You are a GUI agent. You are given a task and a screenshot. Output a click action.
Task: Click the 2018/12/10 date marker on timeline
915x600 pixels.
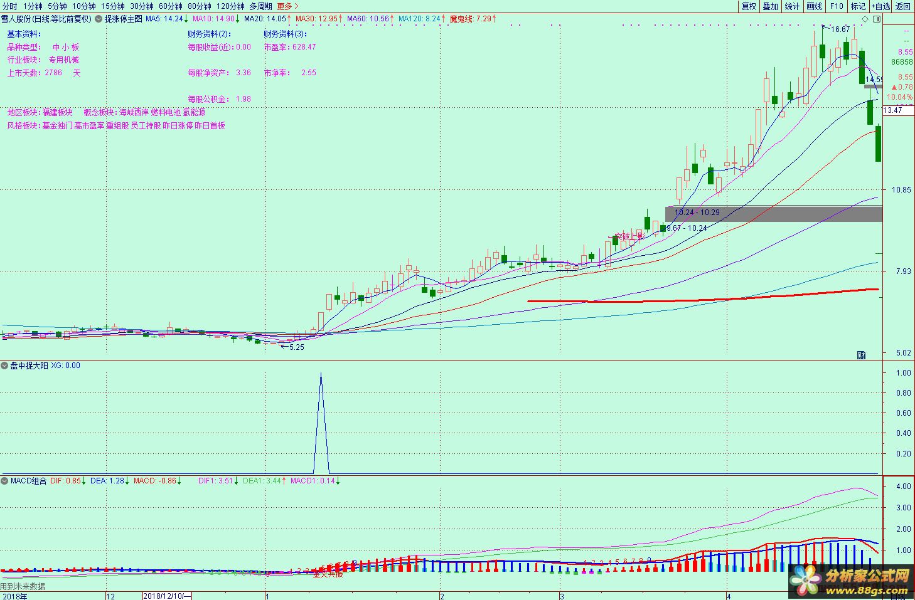168,596
